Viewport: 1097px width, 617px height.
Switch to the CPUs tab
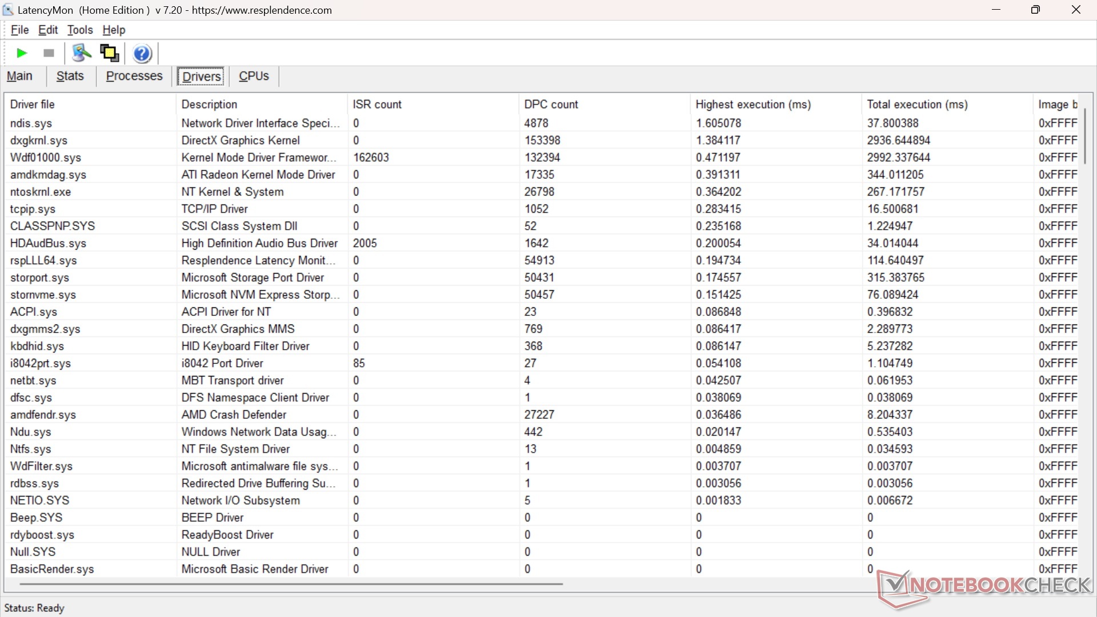[x=254, y=76]
